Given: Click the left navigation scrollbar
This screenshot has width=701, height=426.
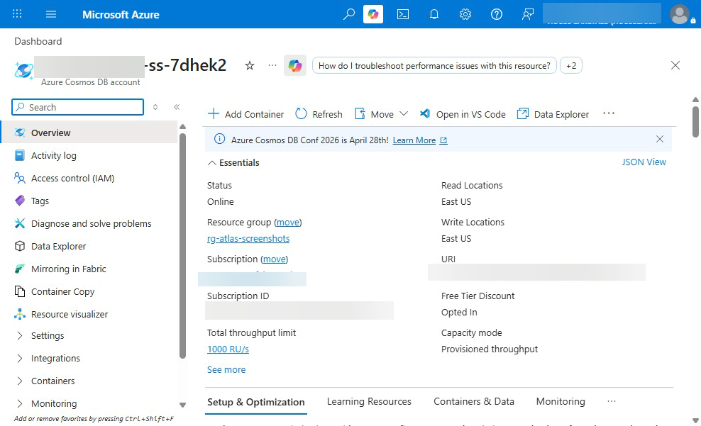Looking at the screenshot, I should [x=182, y=245].
